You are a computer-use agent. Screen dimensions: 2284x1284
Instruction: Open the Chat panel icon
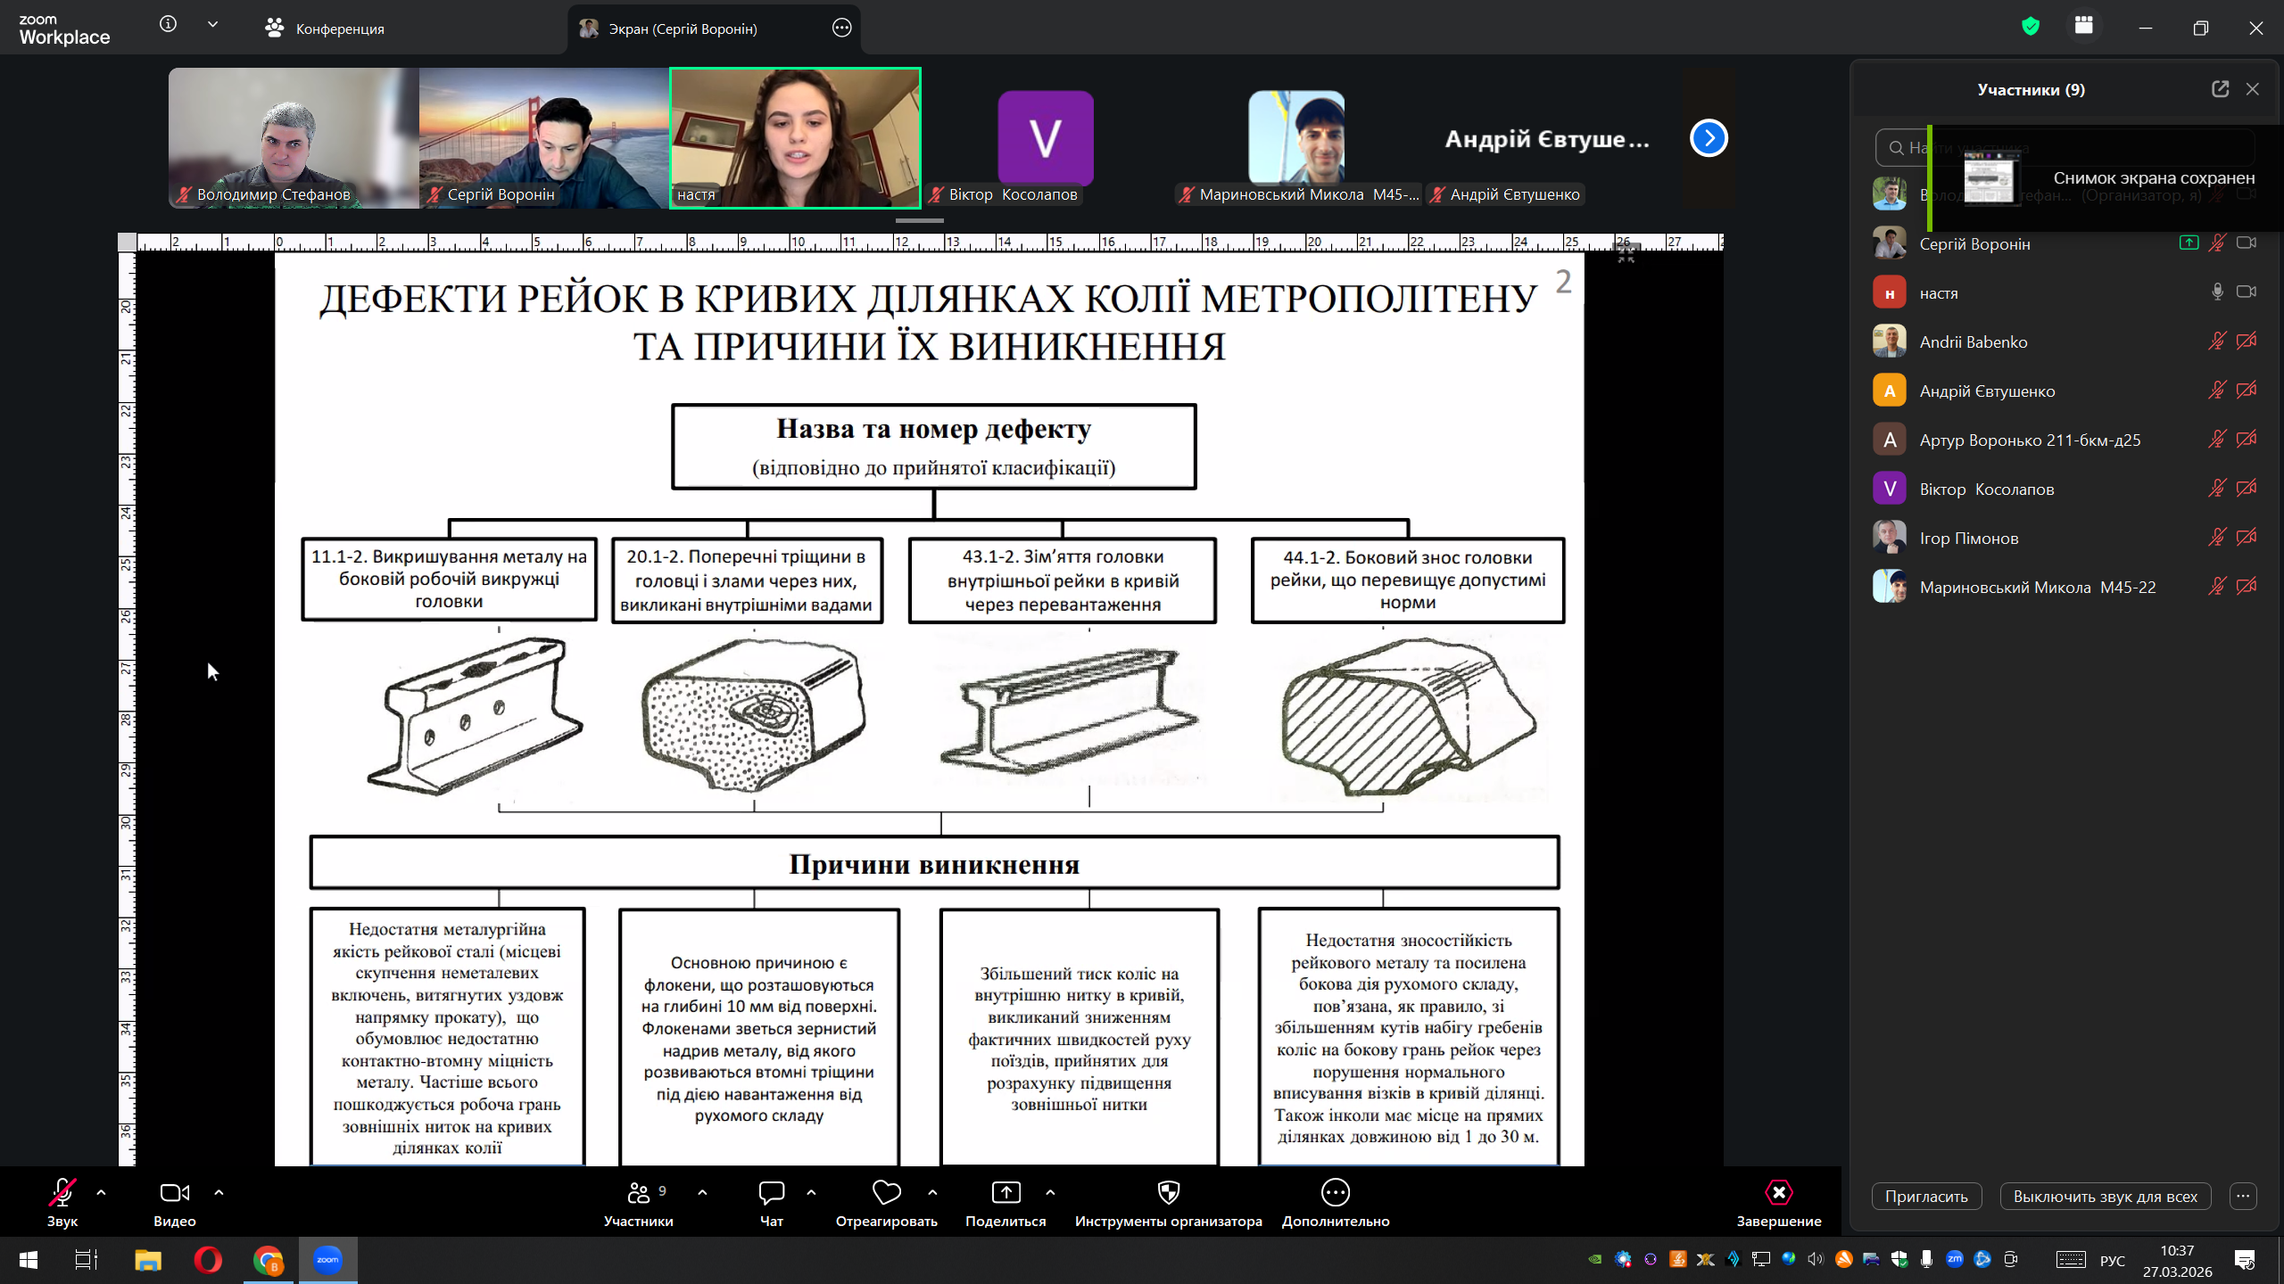coord(771,1193)
